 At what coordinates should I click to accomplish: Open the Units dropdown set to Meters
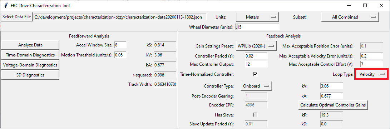(x=257, y=17)
